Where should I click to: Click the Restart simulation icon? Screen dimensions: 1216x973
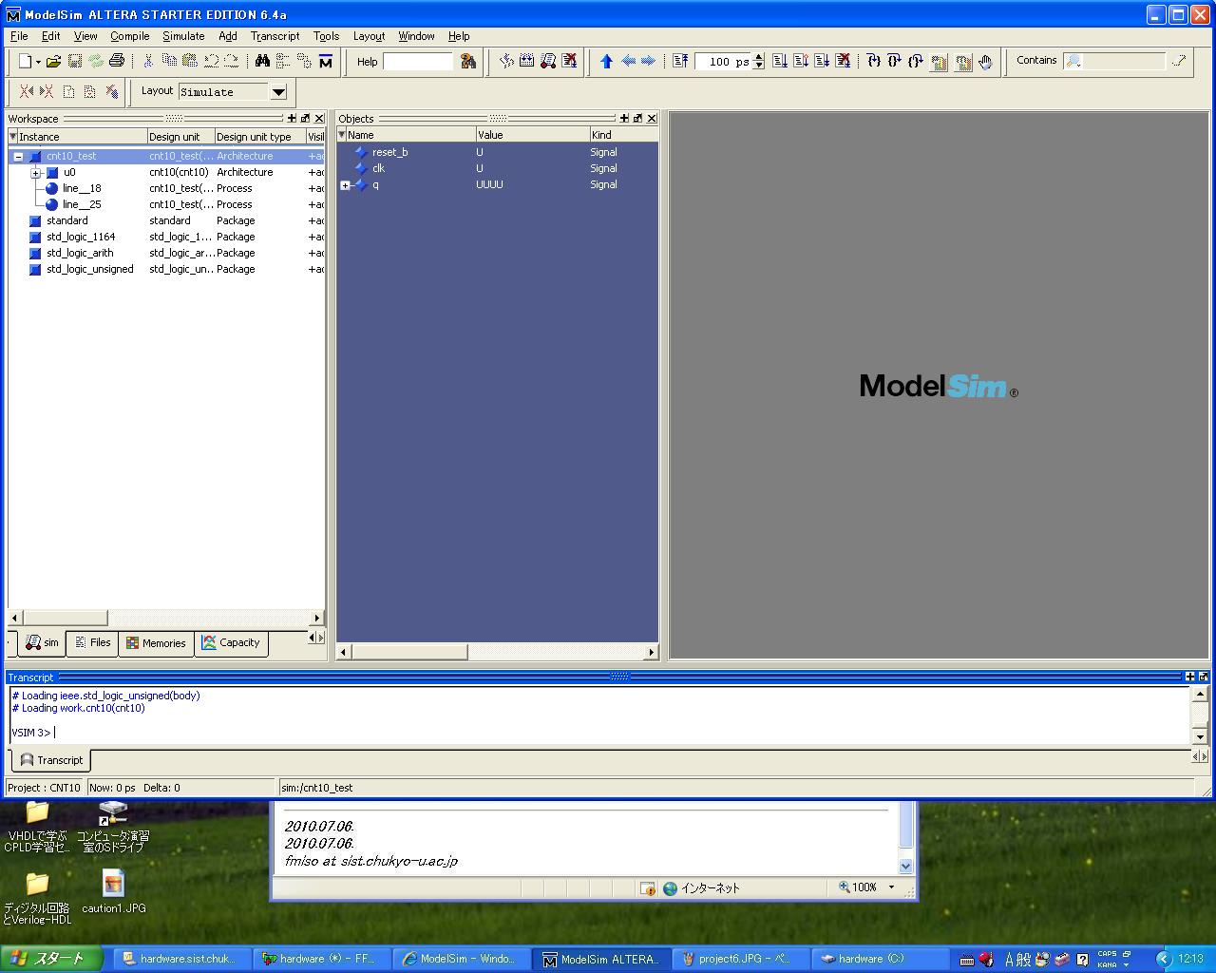(x=680, y=61)
